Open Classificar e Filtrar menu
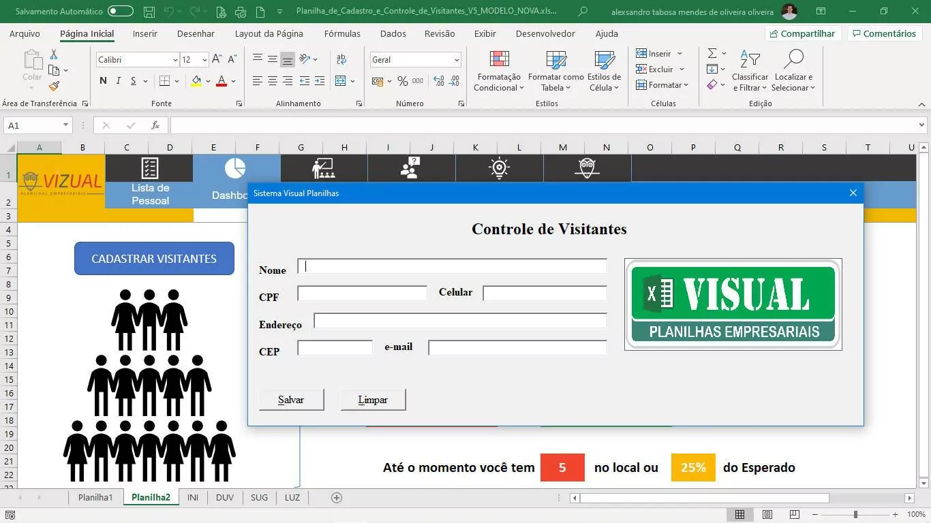This screenshot has width=931, height=523. click(750, 71)
